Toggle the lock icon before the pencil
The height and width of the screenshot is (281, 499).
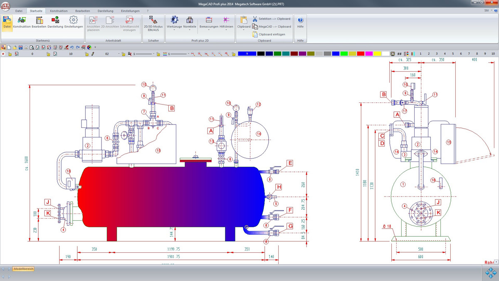tap(87, 54)
